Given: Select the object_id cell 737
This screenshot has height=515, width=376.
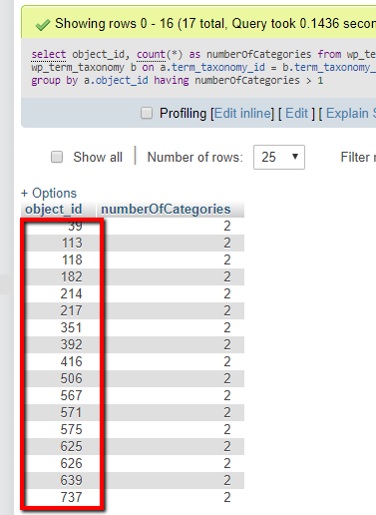Looking at the screenshot, I should point(72,497).
